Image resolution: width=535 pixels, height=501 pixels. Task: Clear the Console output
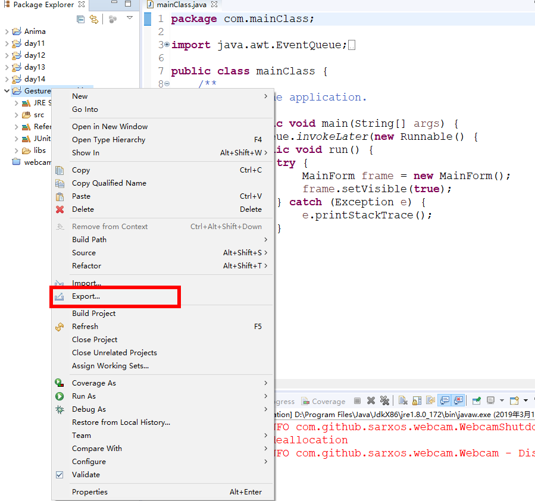click(403, 400)
